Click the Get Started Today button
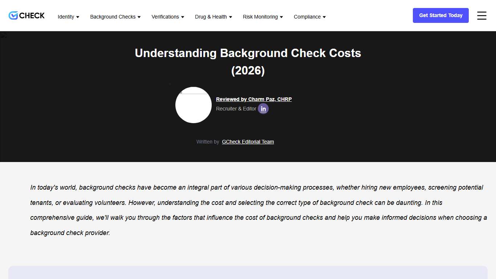Image resolution: width=496 pixels, height=279 pixels. coord(440,15)
